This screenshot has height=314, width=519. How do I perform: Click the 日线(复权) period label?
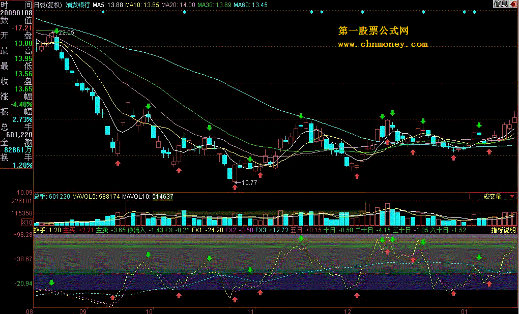tap(48, 5)
